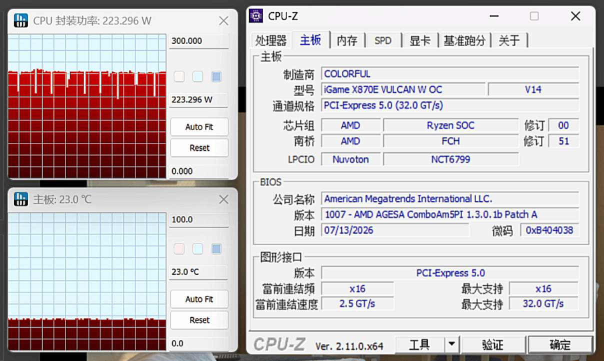Image resolution: width=604 pixels, height=361 pixels.
Task: Click the 223.296 W current value field
Action: tap(198, 99)
